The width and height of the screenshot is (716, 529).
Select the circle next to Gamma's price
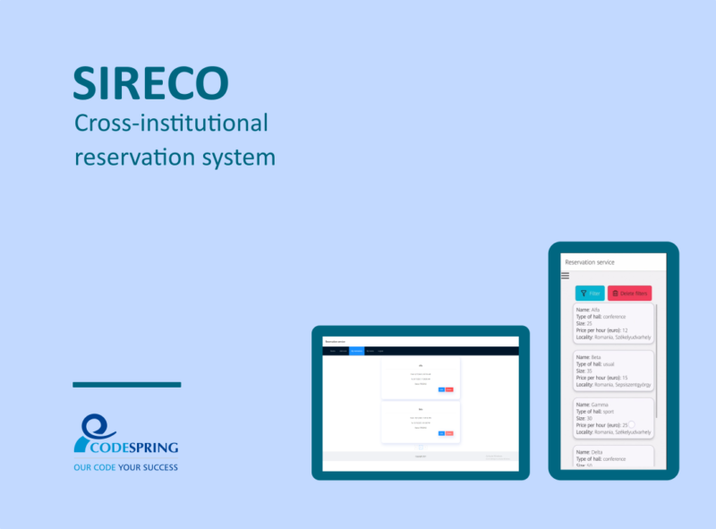632,422
